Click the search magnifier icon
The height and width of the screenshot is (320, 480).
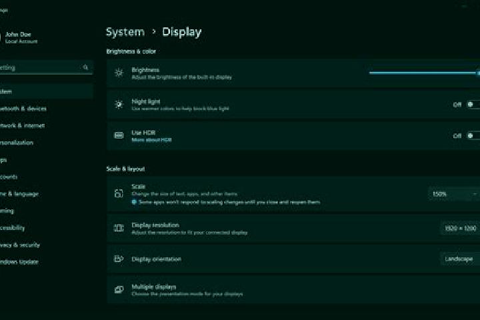click(x=85, y=67)
